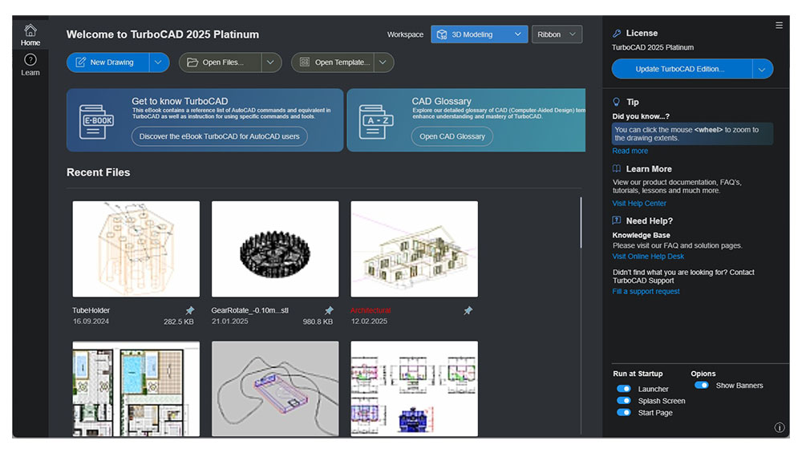Click the TubeHolder file name
Viewport: 802px width, 453px height.
[91, 310]
